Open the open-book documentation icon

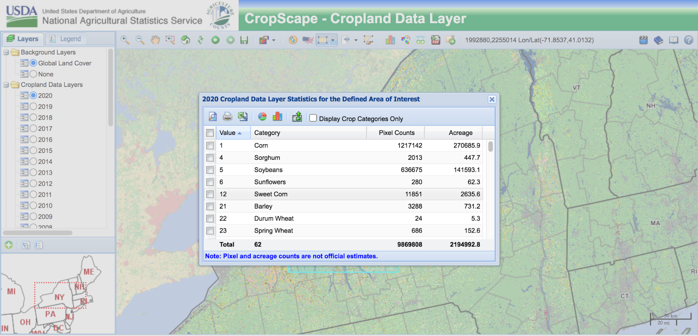(x=674, y=40)
